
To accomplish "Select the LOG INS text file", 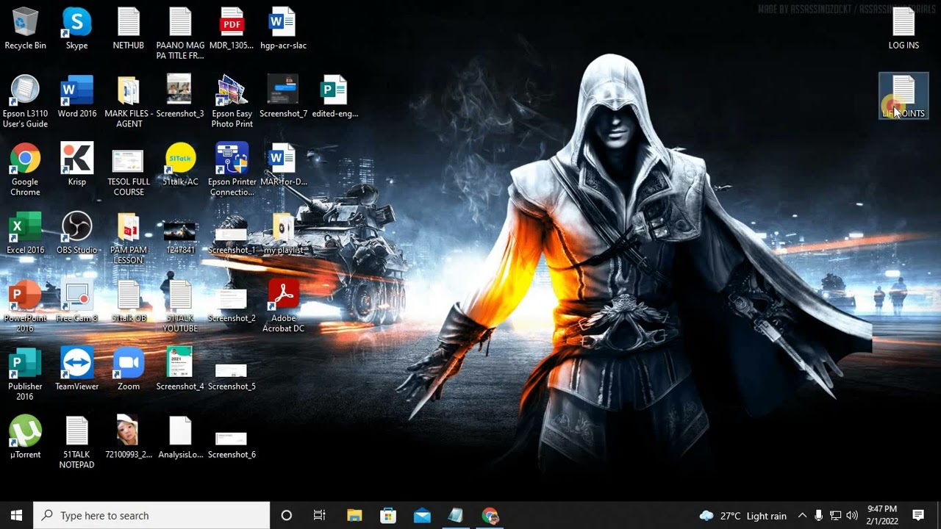I will [904, 29].
